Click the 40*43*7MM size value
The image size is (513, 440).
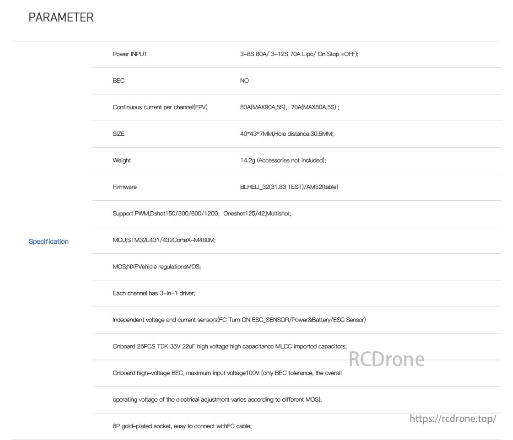coord(286,134)
